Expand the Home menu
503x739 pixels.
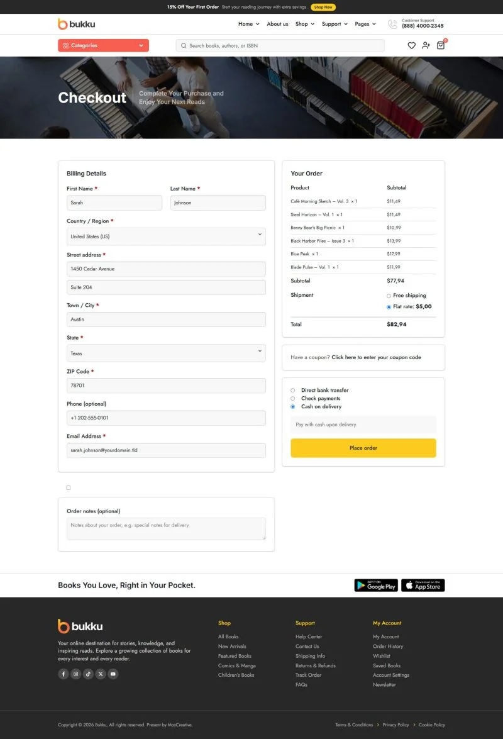(249, 24)
